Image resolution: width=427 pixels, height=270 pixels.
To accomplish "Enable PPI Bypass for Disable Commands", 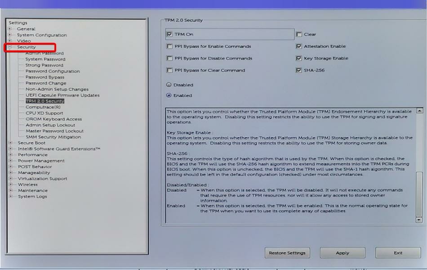I will click(x=170, y=58).
